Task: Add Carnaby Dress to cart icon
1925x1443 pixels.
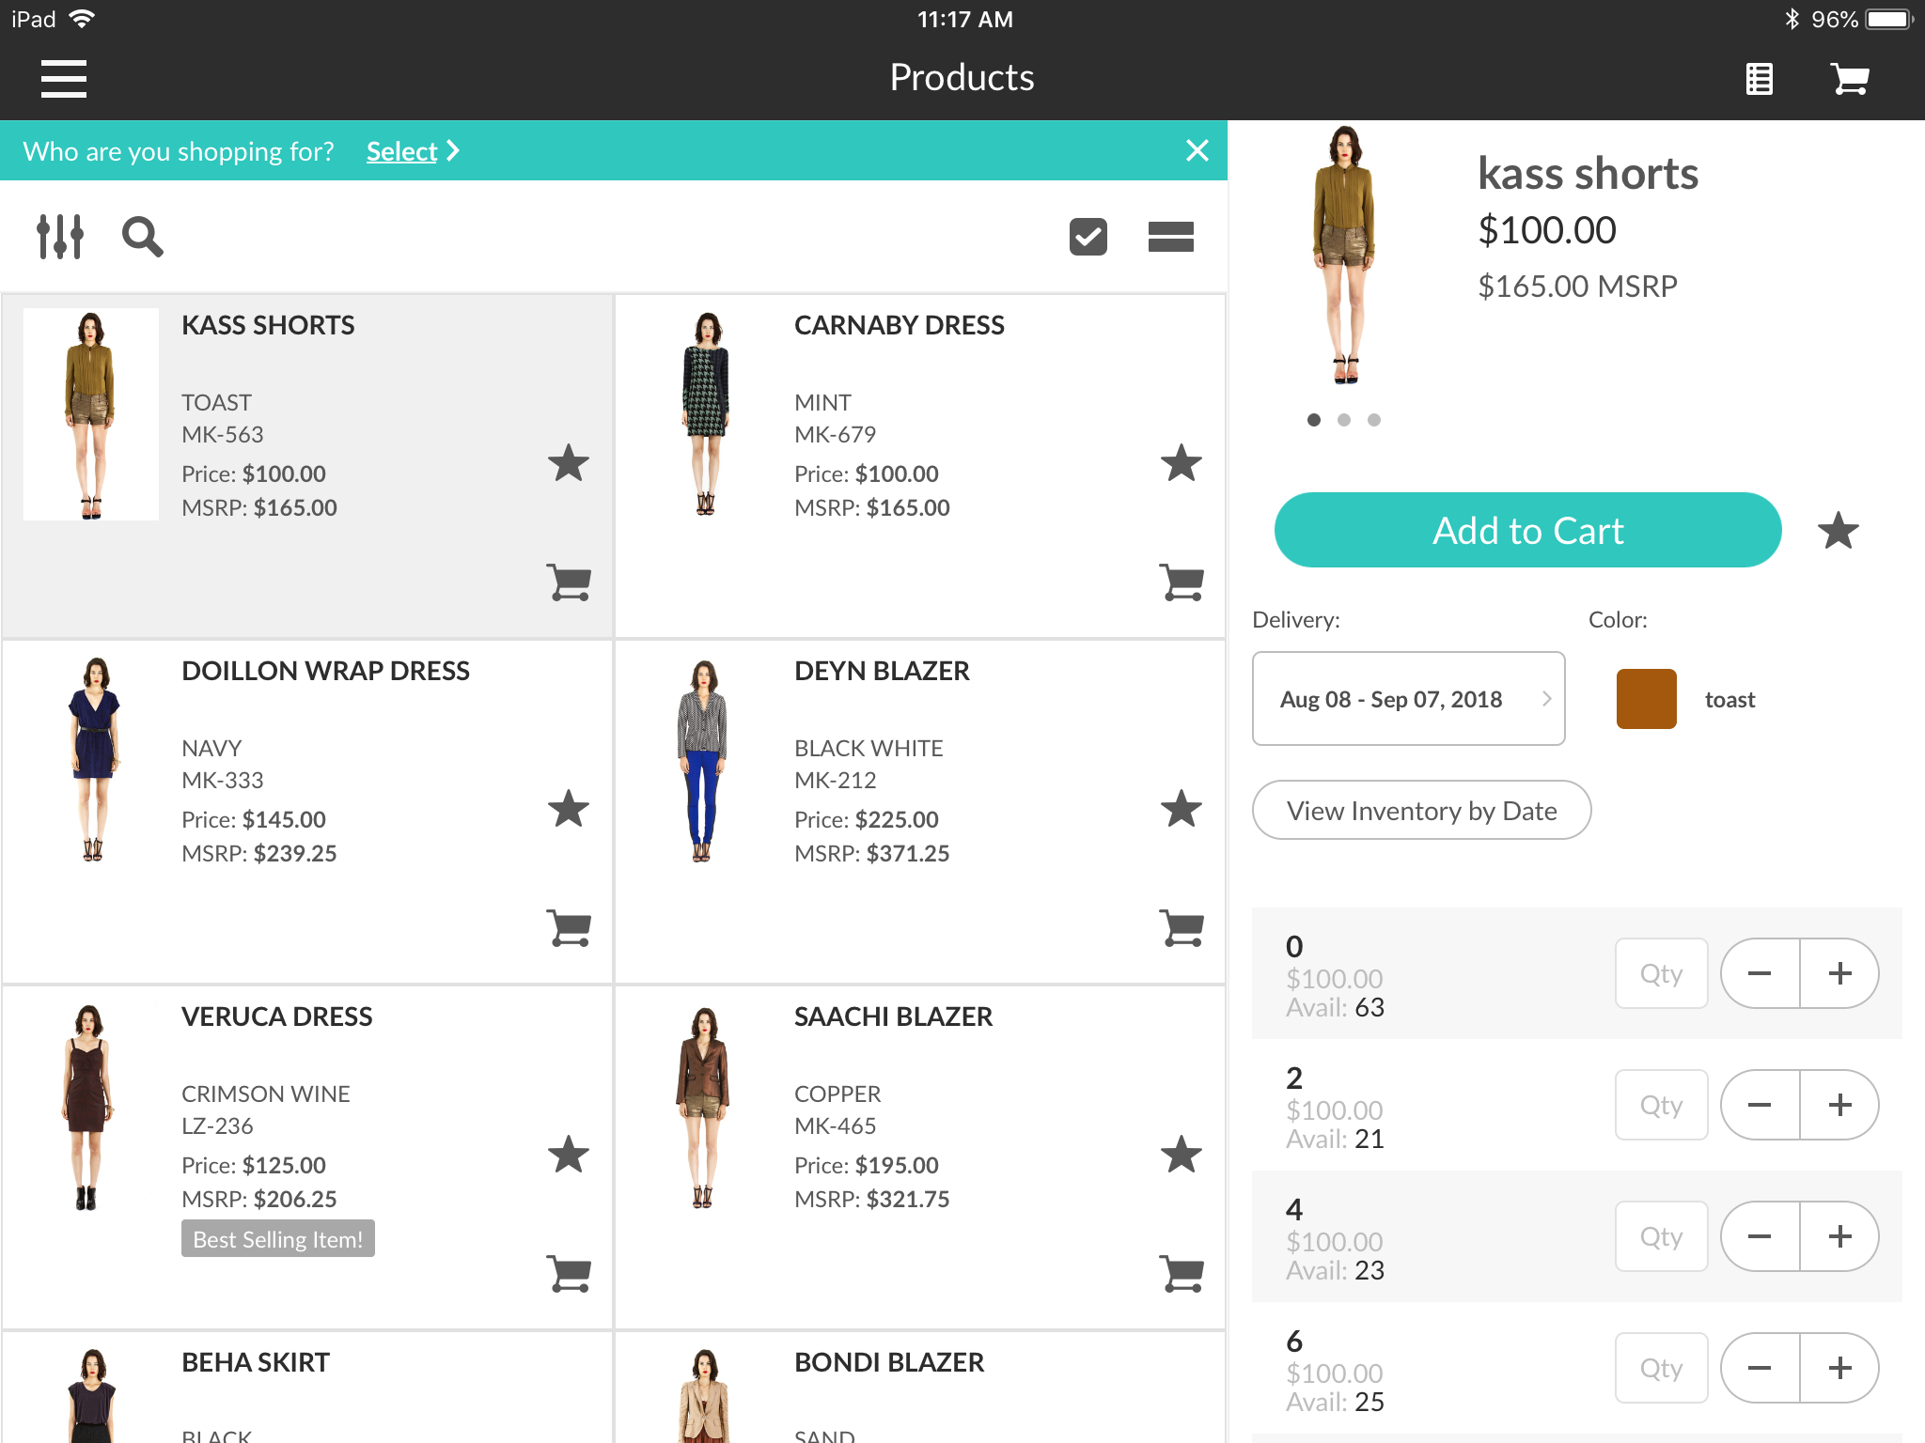Action: click(x=1182, y=582)
